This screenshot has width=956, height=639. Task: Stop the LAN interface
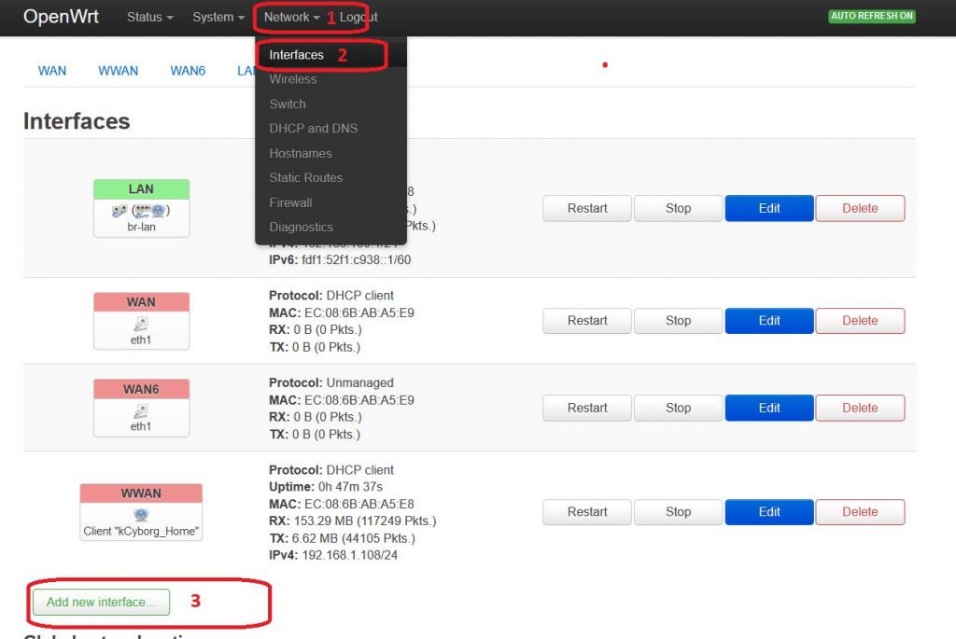(678, 208)
